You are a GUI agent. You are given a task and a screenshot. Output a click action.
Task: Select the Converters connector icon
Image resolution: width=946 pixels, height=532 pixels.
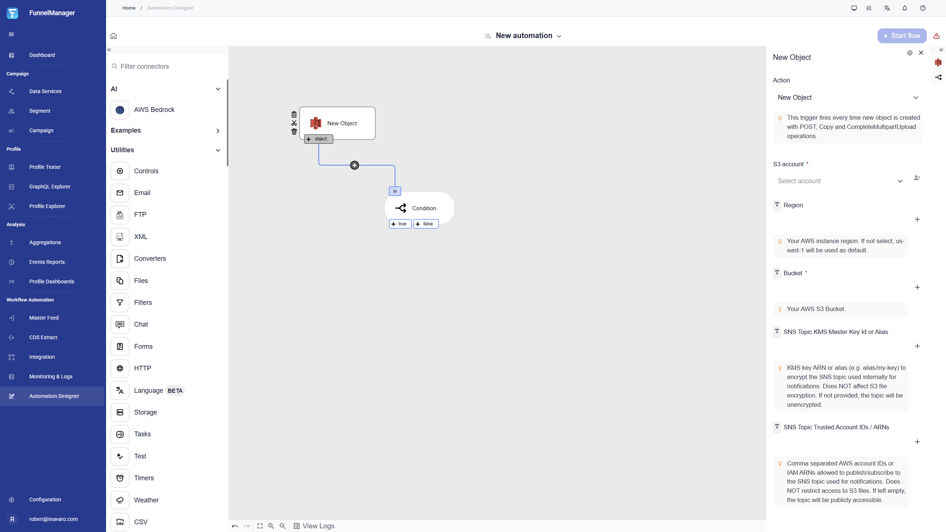[120, 259]
